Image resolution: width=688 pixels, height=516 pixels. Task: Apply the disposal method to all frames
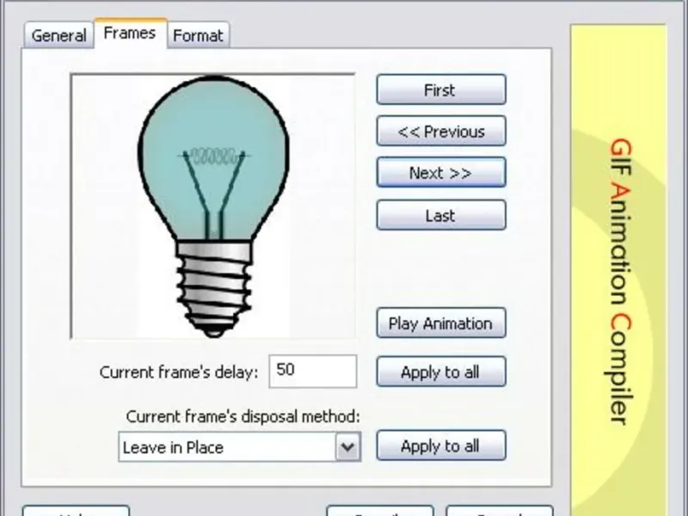pos(440,446)
